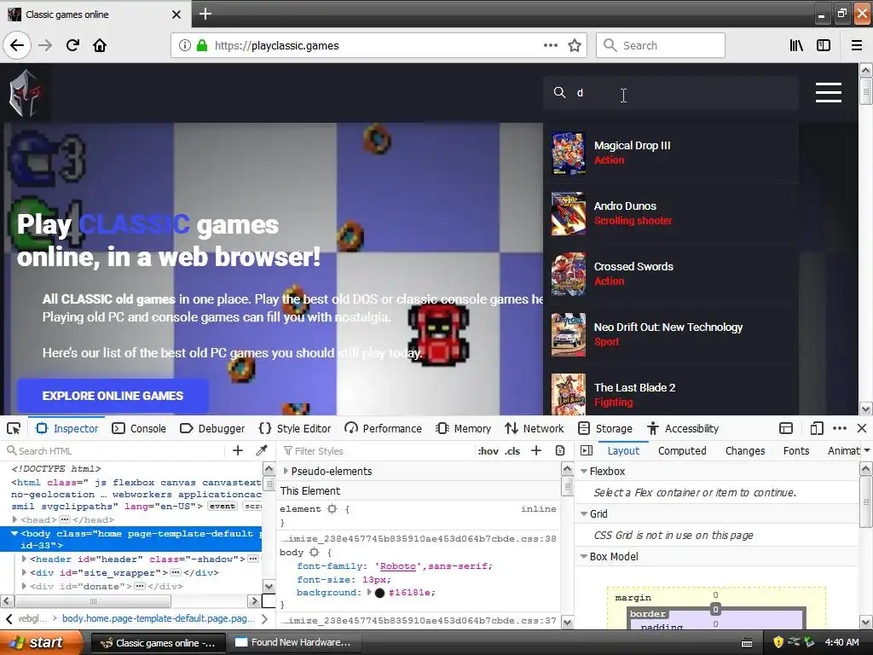
Task: Highlight elements matching the body selector
Action: pyautogui.click(x=314, y=553)
